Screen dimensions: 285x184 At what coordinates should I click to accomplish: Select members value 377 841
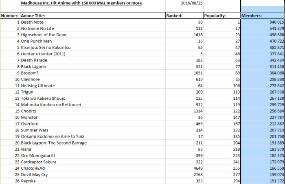point(263,54)
